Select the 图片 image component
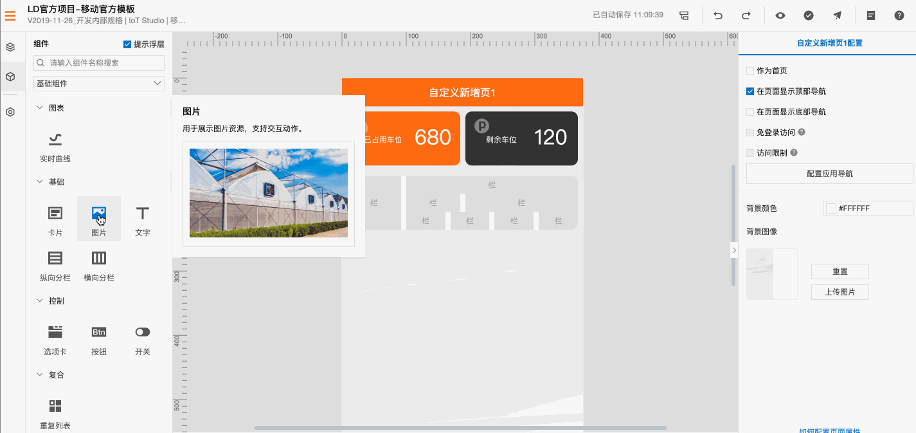 (99, 219)
